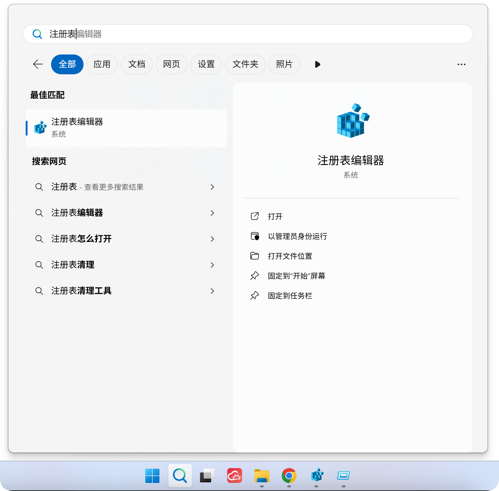Select the 文件夹 filter tab
This screenshot has height=491, width=499.
pos(245,64)
